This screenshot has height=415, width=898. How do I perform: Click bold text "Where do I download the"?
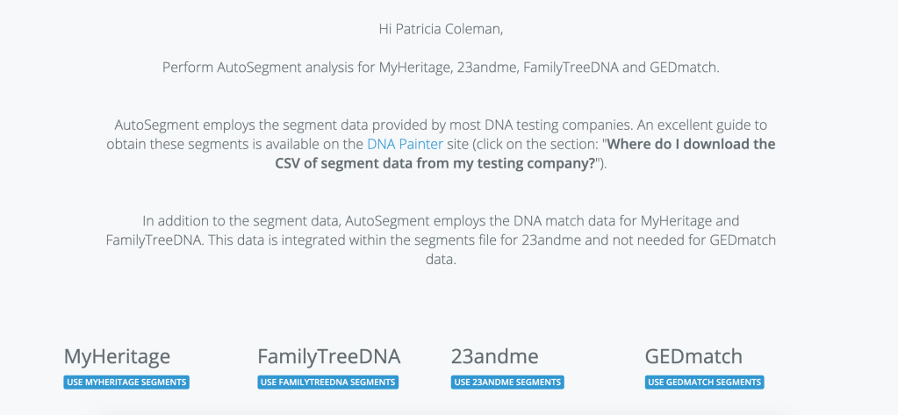693,144
